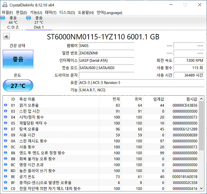Viewport: 207px width, 194px height.
Task: Click the scroll down arrow of SMART list
Action: tap(201, 188)
